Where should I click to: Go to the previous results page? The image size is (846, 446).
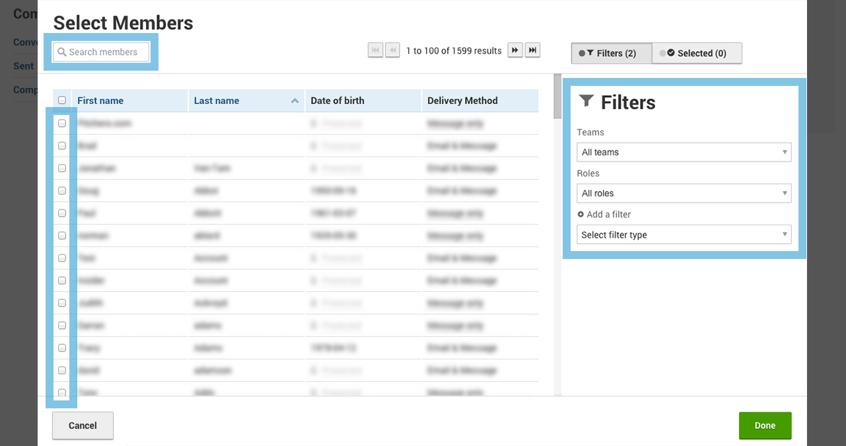(392, 50)
